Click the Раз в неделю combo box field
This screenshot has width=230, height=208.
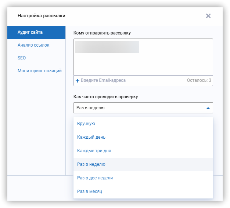click(x=140, y=108)
